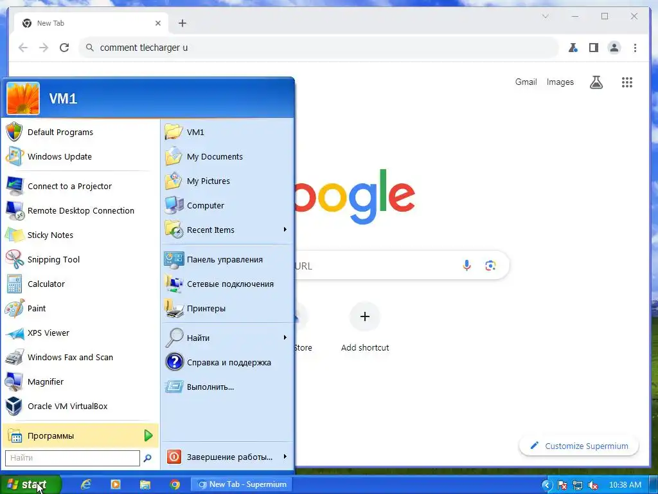This screenshot has width=658, height=494.
Task: Click the network tray icon
Action: pyautogui.click(x=578, y=485)
